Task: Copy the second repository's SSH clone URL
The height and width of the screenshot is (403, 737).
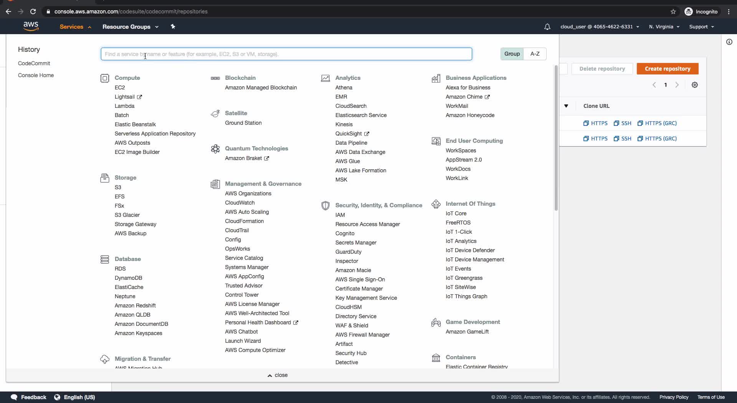Action: [622, 139]
